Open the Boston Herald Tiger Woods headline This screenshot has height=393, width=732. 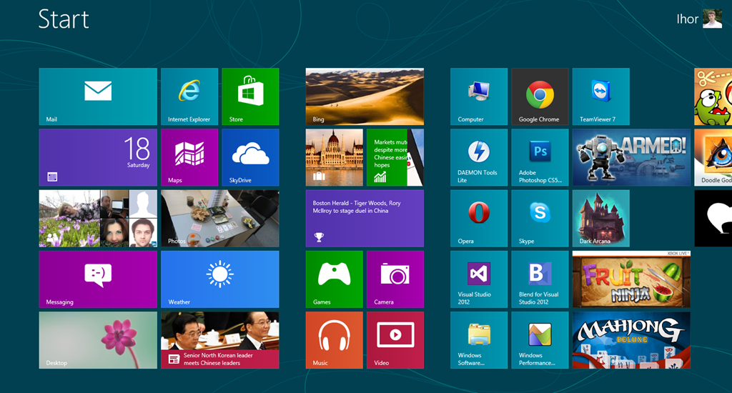click(x=365, y=219)
